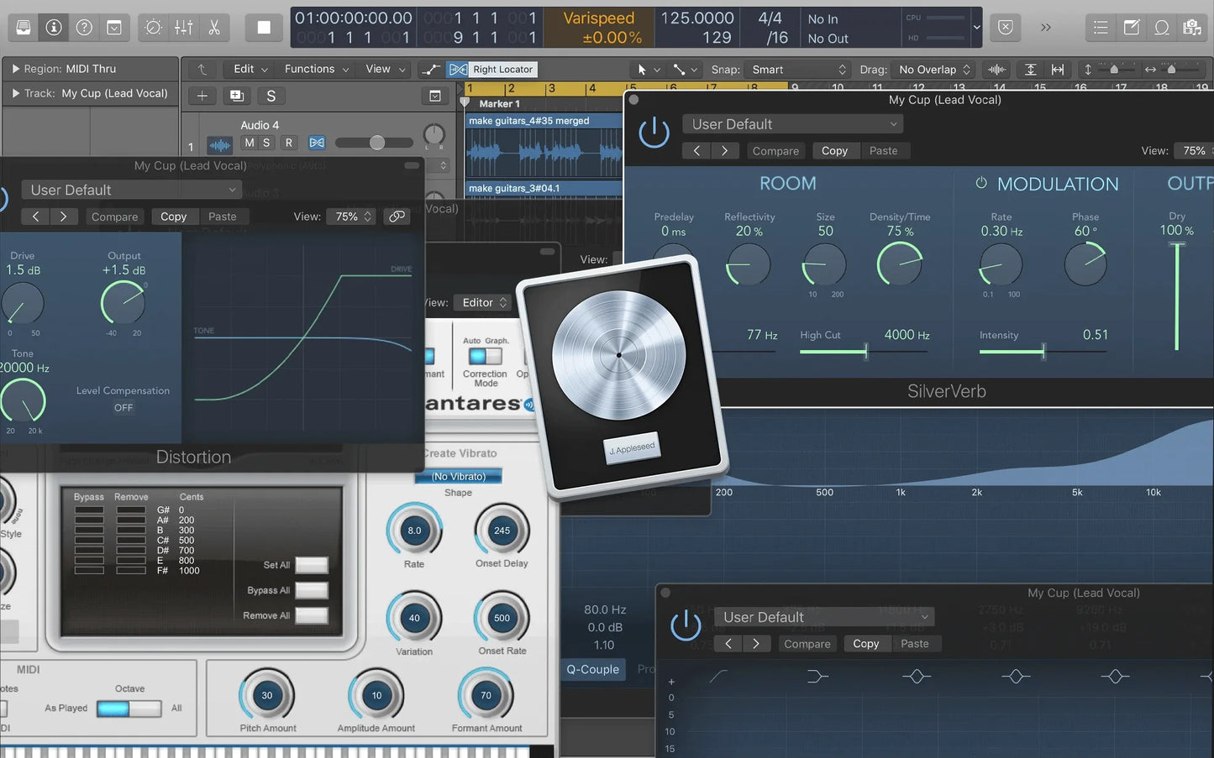Viewport: 1214px width, 758px height.
Task: Bypass SilverVerb with its power button
Action: coord(654,133)
